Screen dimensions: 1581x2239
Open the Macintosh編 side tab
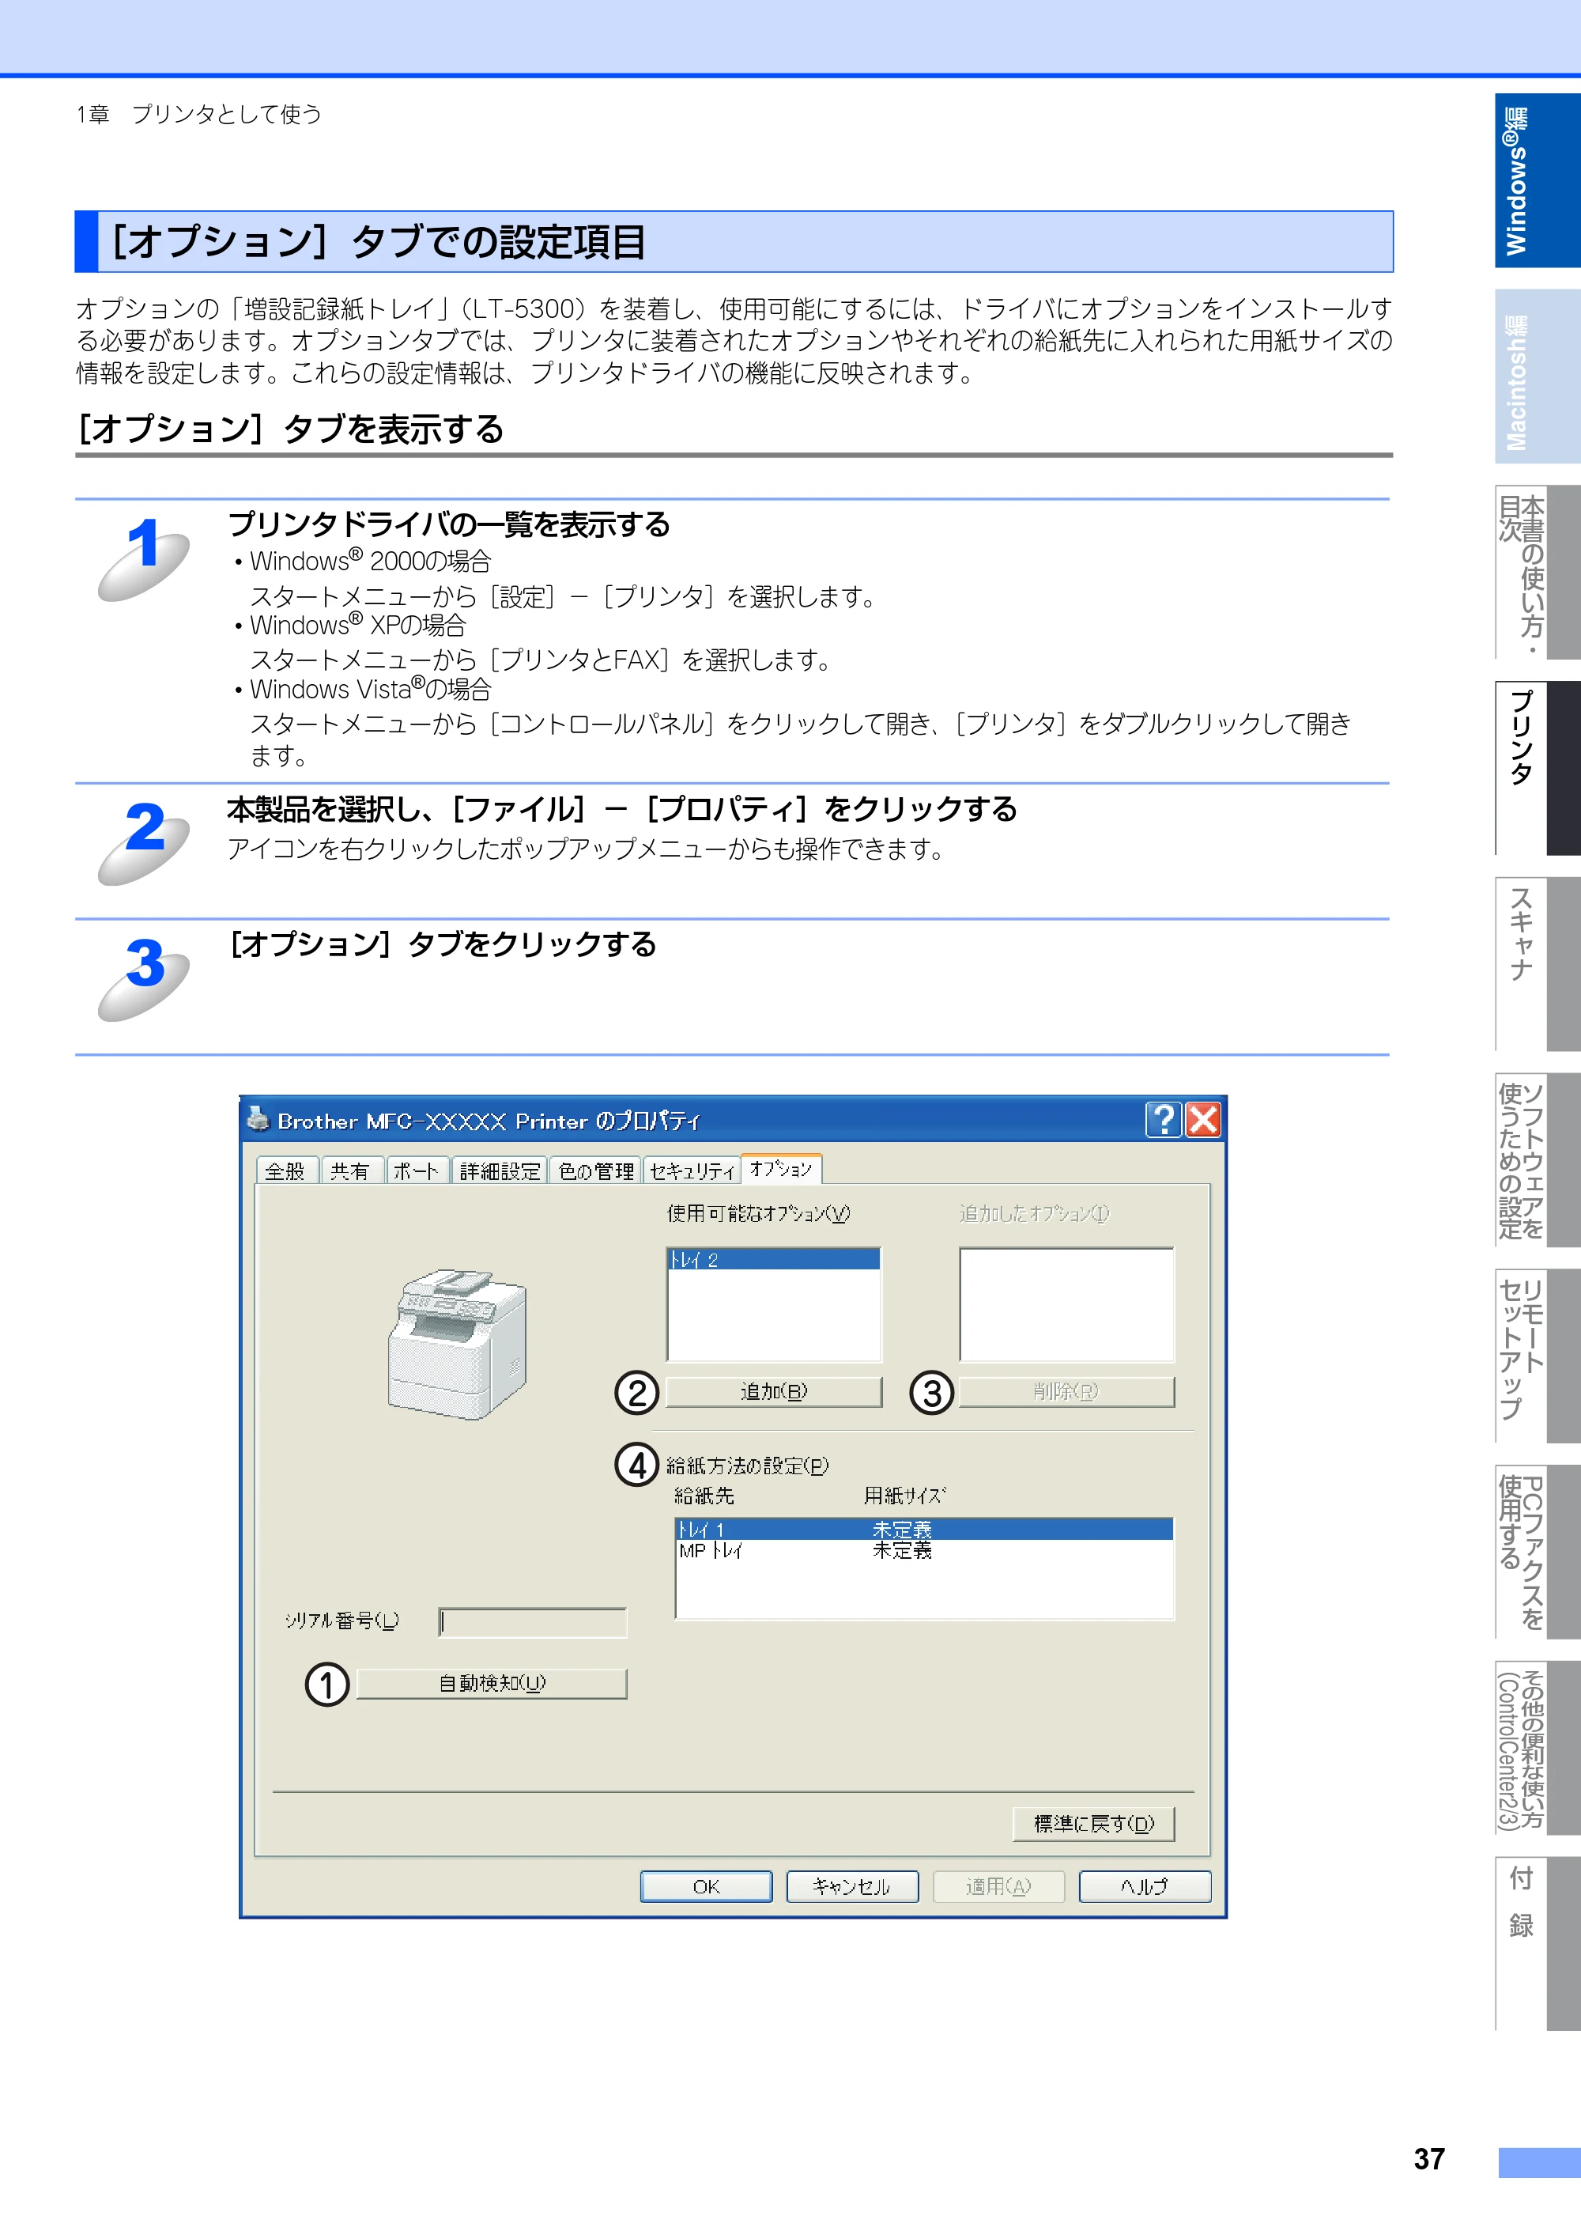[1538, 376]
